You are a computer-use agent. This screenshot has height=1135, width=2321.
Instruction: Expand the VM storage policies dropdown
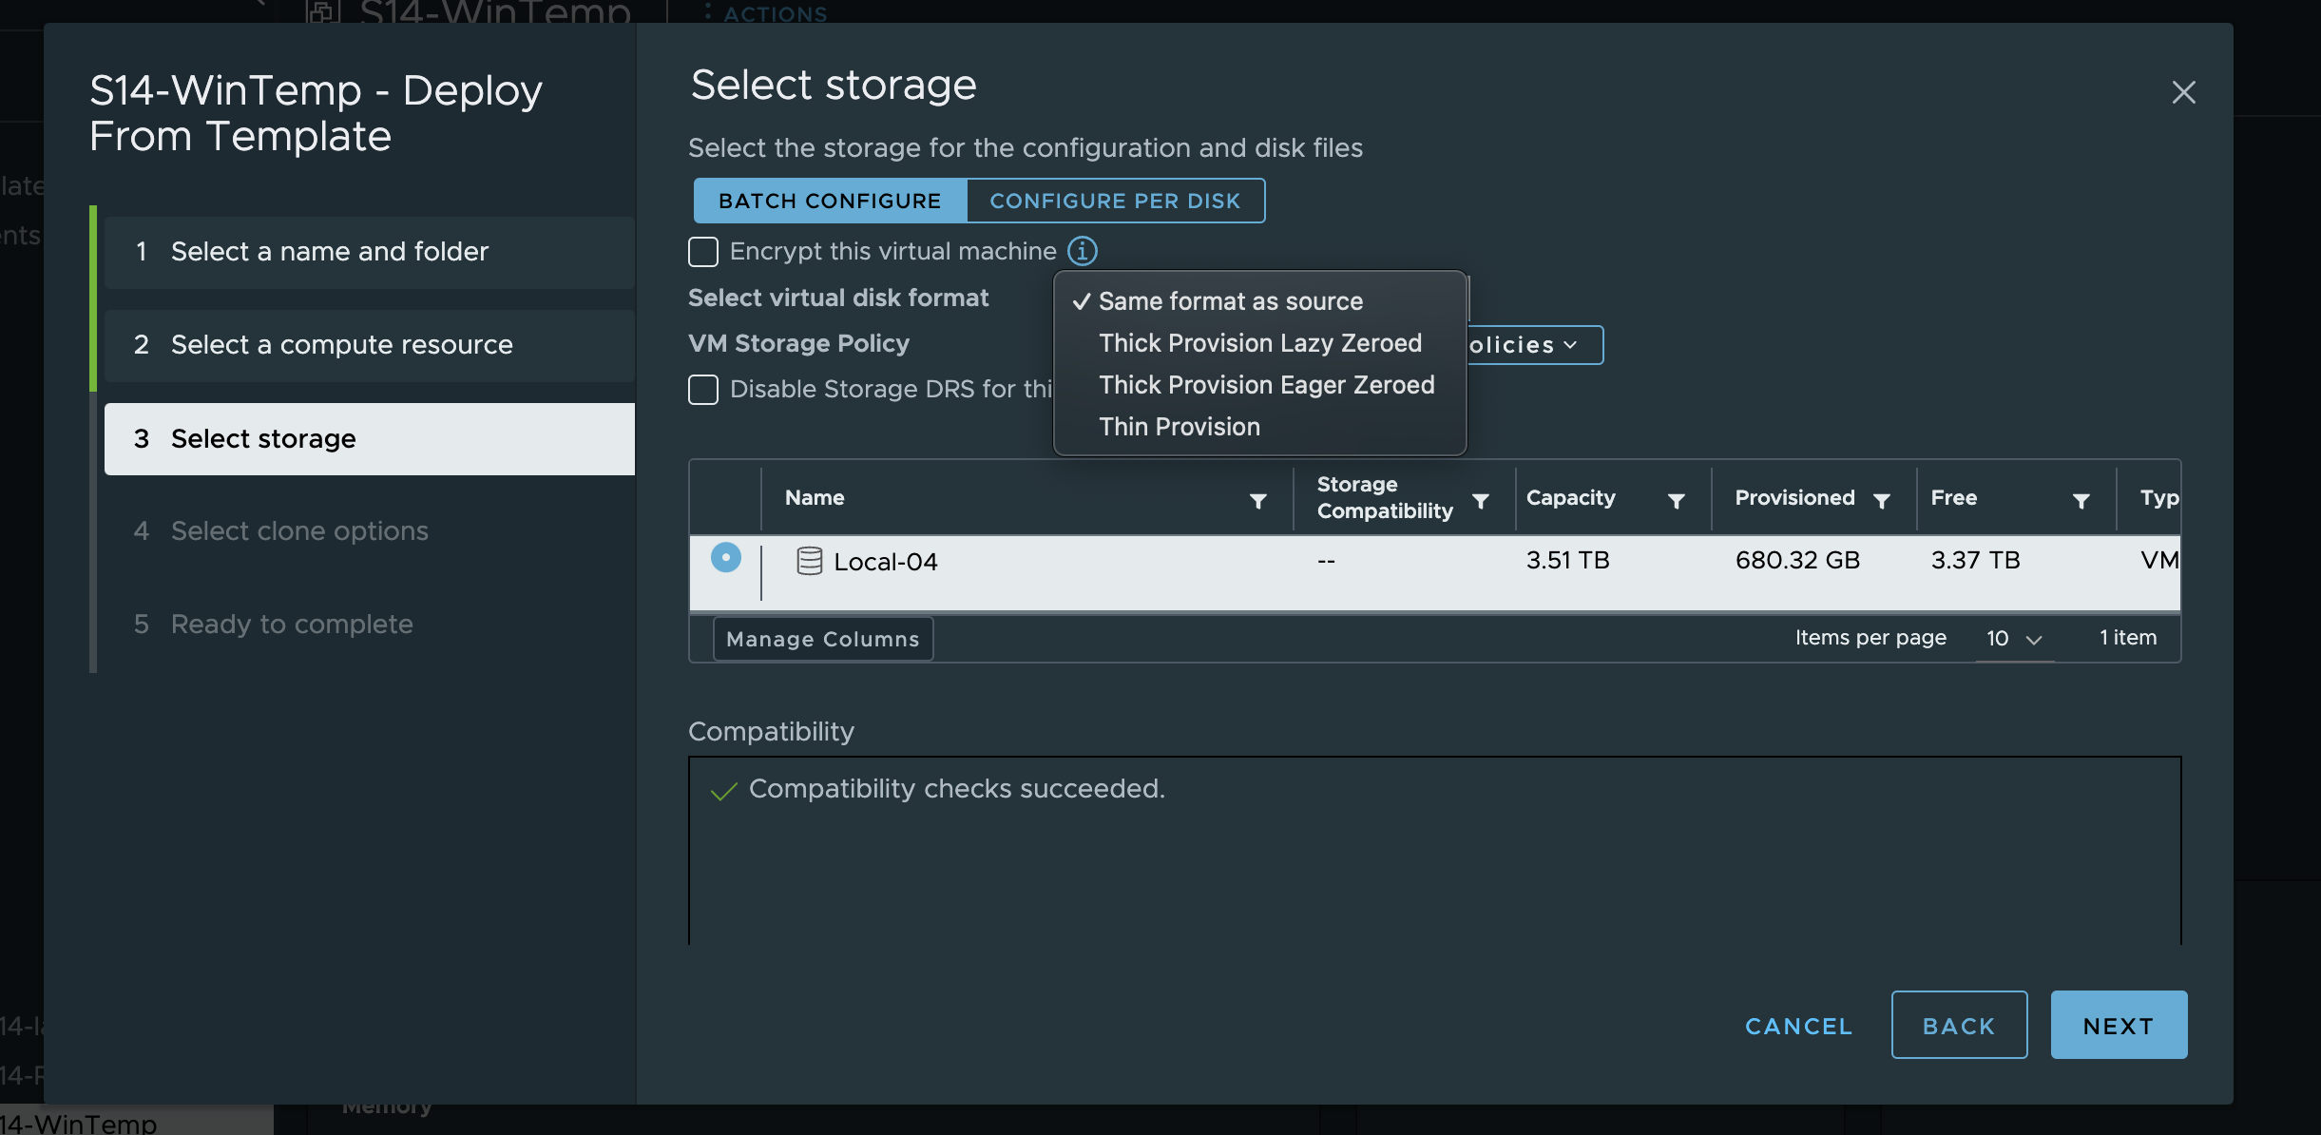click(1530, 345)
